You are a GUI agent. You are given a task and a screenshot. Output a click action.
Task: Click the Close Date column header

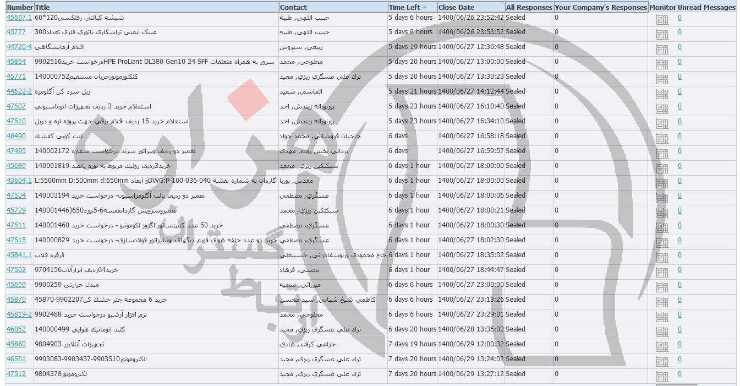456,7
